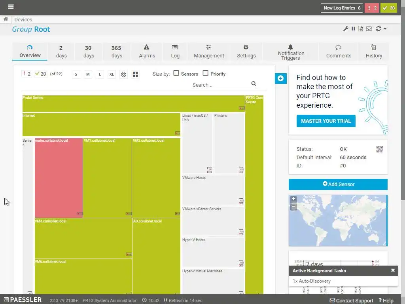Select the VM6.collabnet.local tile
The height and width of the screenshot is (304, 405).
tap(83, 276)
